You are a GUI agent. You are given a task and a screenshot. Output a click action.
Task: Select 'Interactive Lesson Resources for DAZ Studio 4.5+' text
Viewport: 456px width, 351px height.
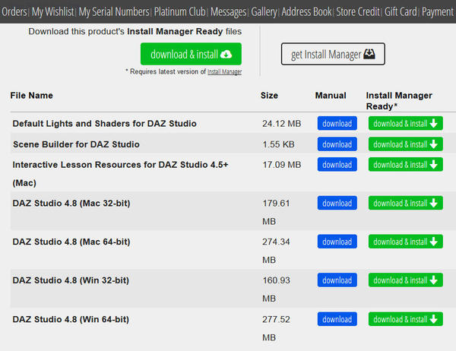tap(120, 165)
